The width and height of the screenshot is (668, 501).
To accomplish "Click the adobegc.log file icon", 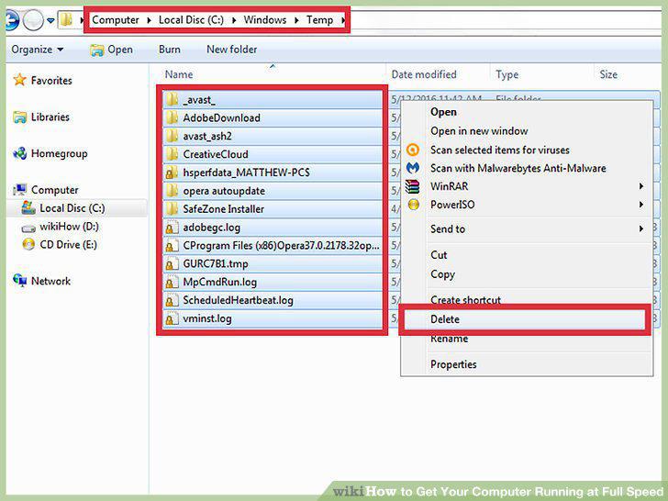I will 172,228.
